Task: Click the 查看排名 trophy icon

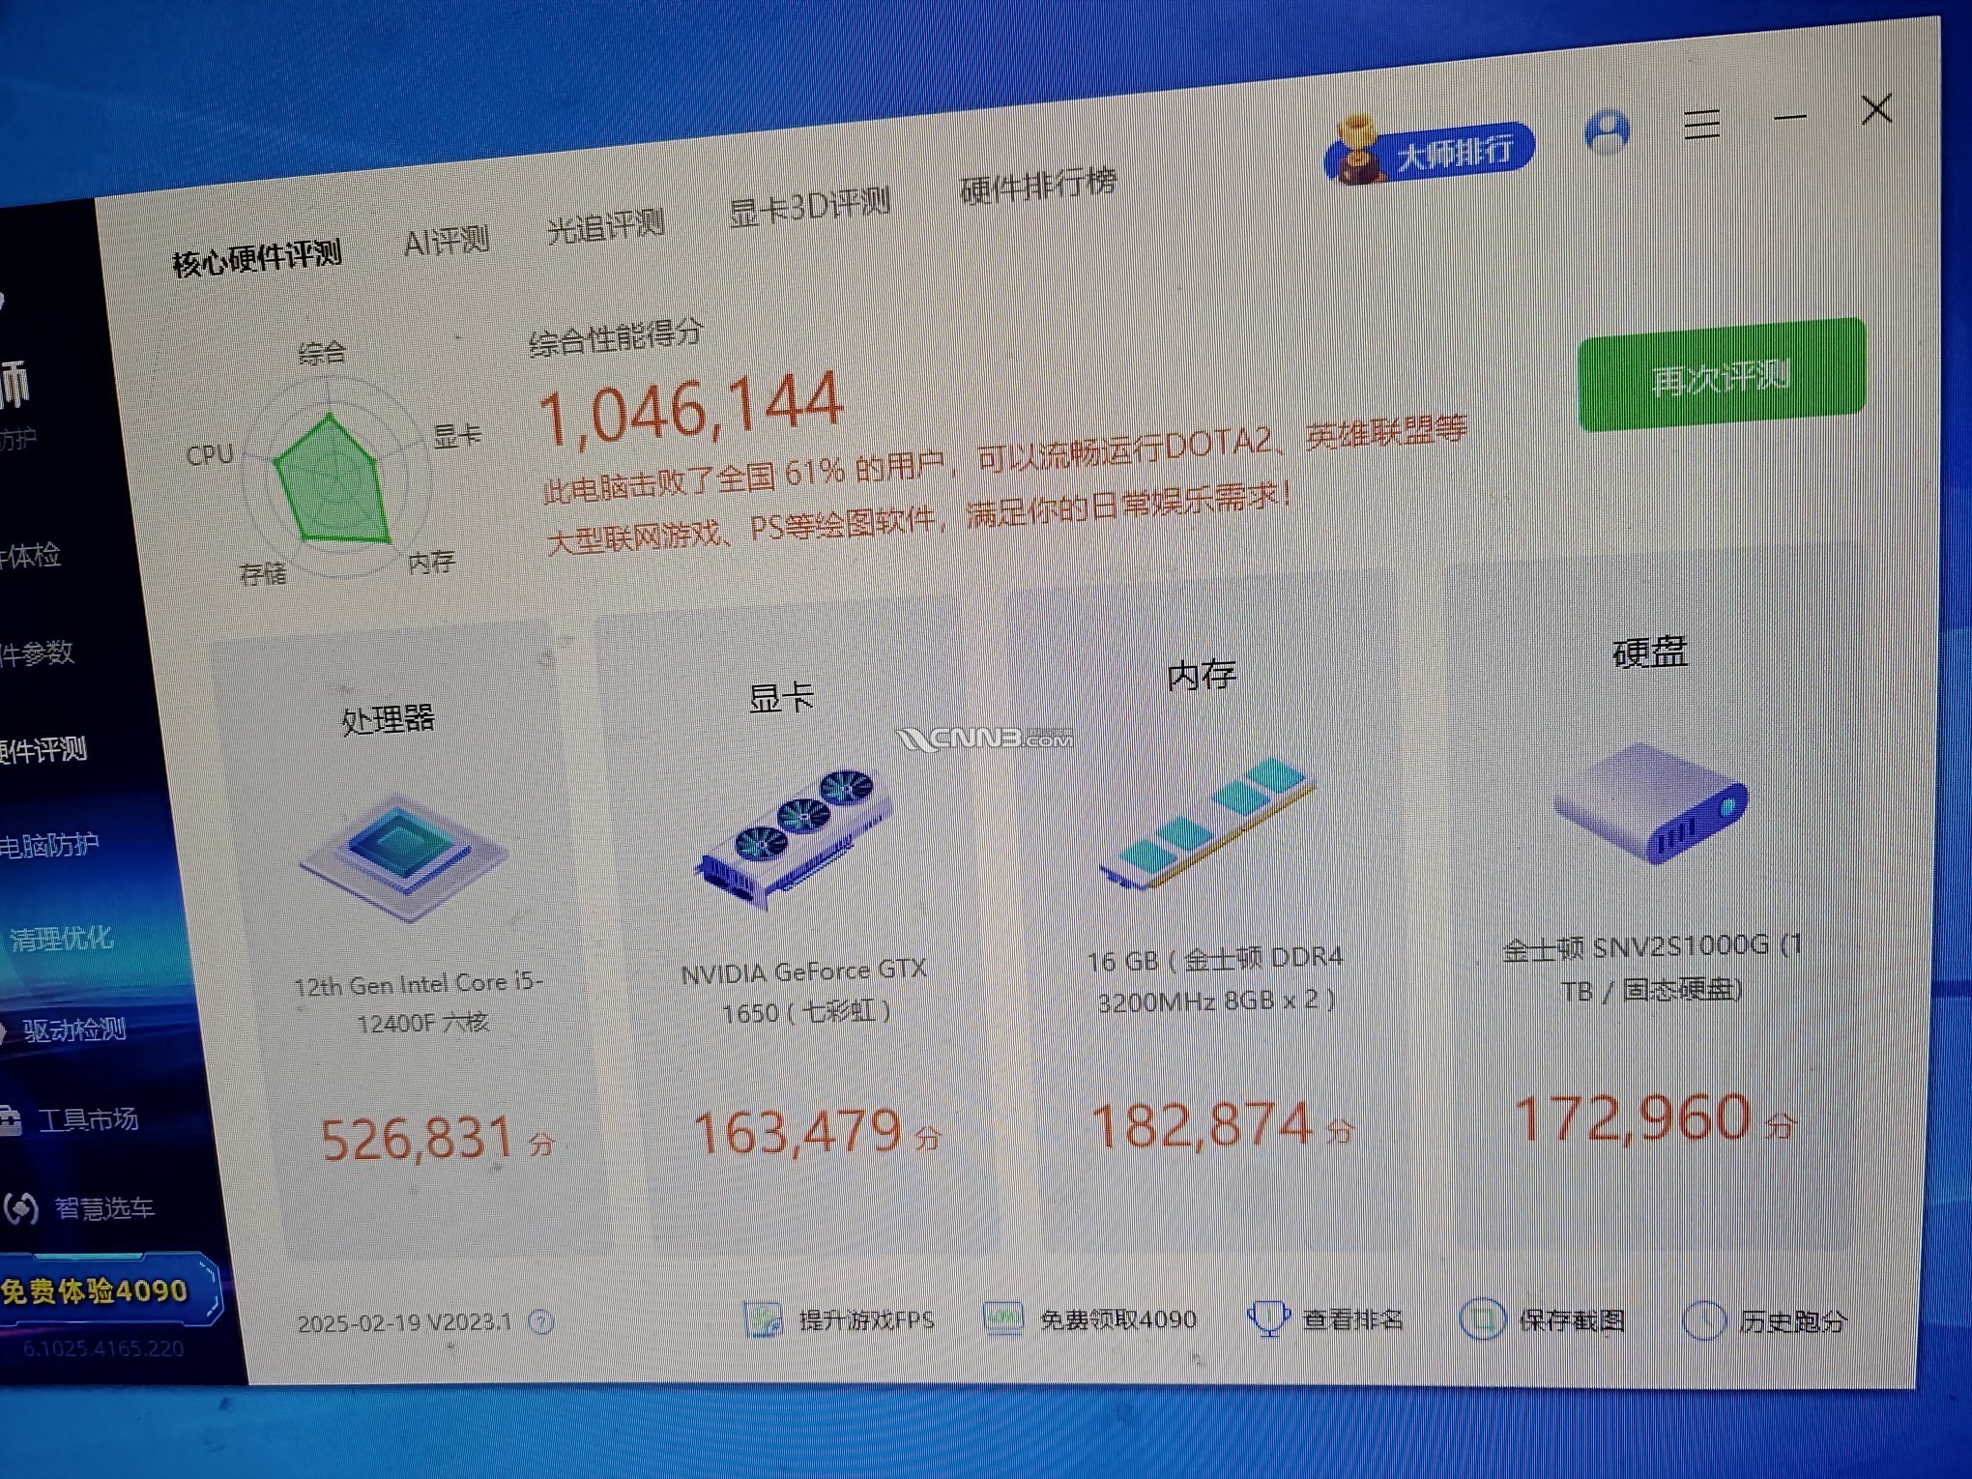Action: click(x=1268, y=1318)
